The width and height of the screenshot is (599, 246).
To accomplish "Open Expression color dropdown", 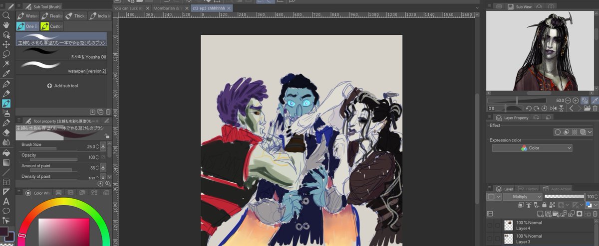I will (x=532, y=148).
